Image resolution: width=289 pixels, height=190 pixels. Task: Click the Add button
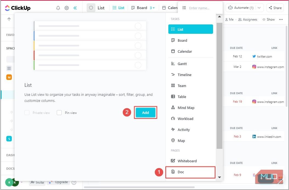[145, 113]
